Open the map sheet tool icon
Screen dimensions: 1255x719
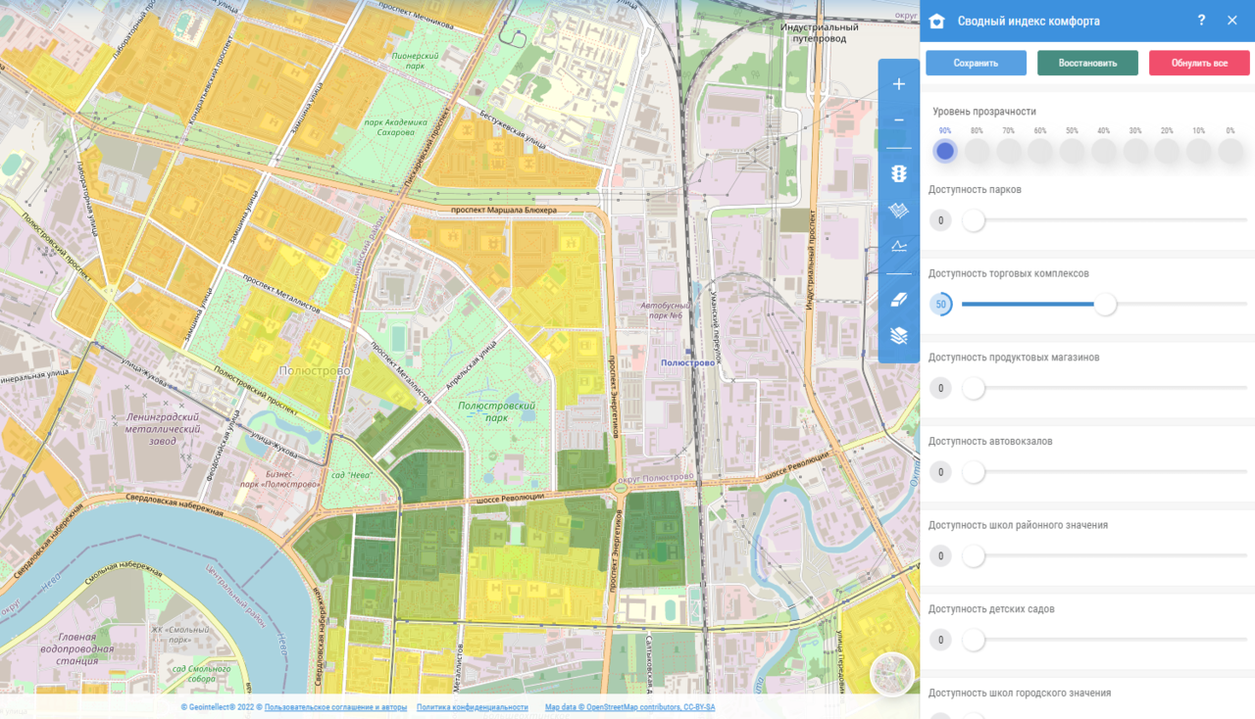[898, 211]
